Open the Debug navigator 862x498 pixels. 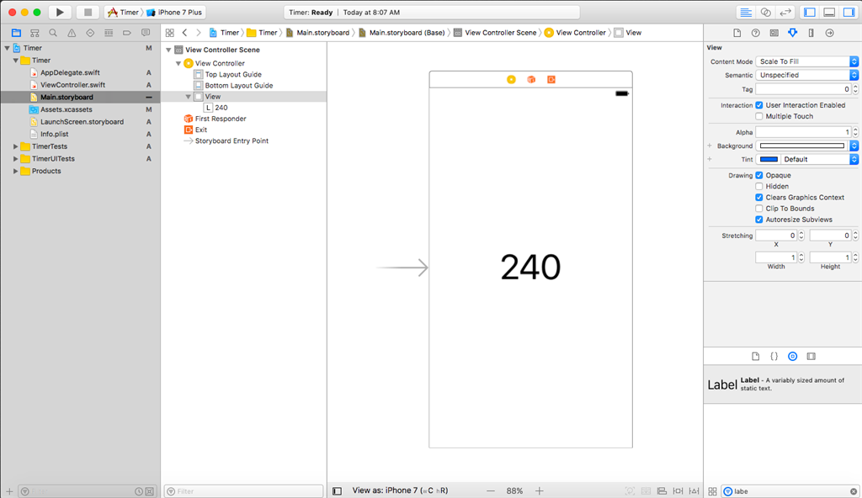(x=109, y=33)
